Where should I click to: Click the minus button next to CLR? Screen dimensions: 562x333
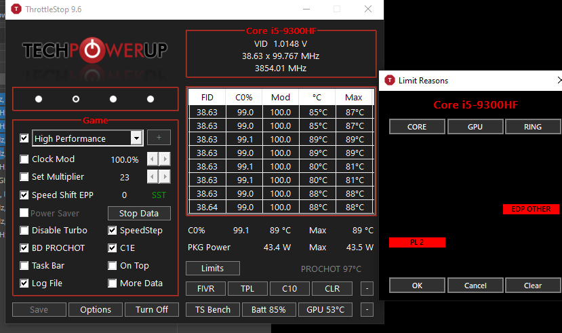coord(367,288)
